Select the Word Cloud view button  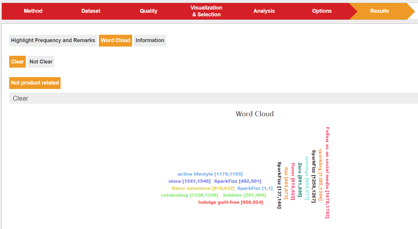pos(115,40)
